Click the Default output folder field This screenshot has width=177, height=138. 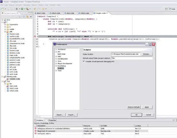[x=132, y=58]
